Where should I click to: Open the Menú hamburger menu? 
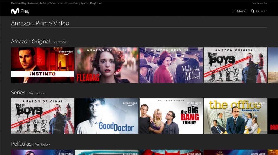[x=239, y=11]
